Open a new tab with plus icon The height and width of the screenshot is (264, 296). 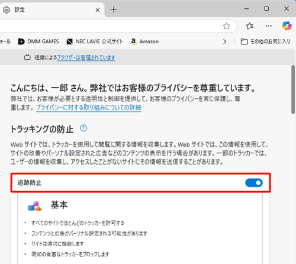(x=114, y=9)
